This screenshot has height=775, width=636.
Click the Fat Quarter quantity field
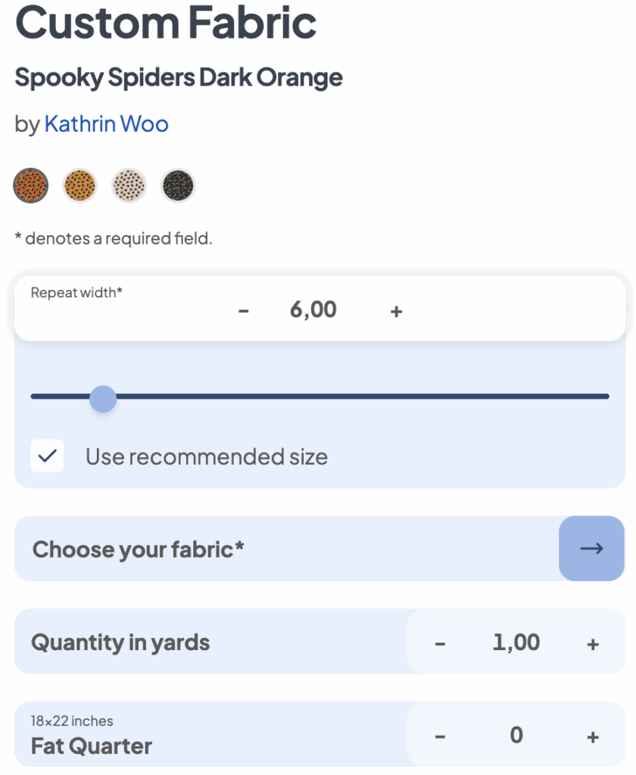(x=516, y=735)
